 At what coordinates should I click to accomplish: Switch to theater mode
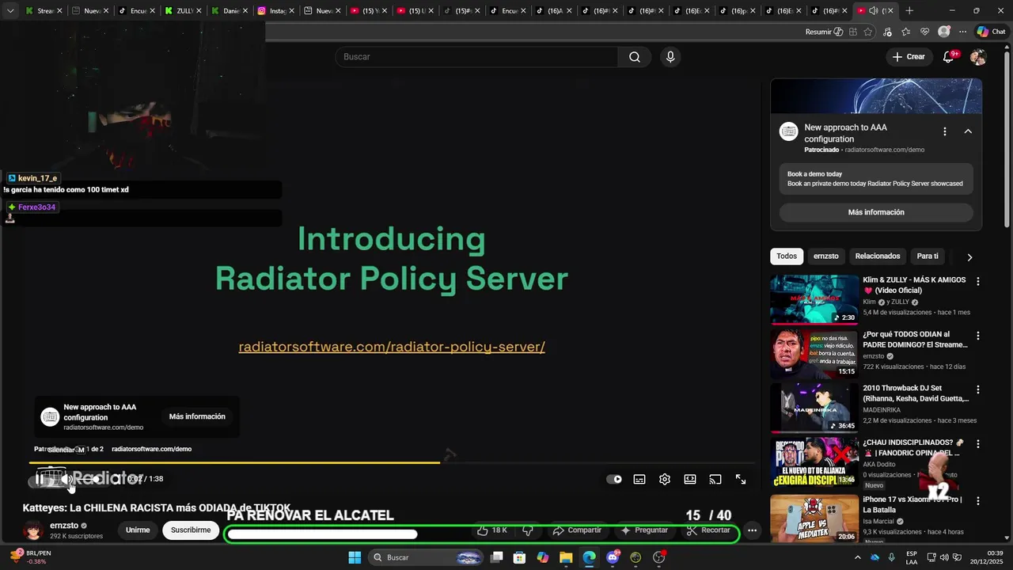690,479
